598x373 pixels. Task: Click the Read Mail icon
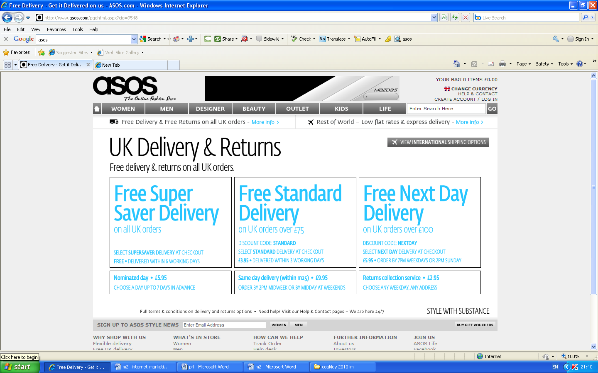(491, 64)
